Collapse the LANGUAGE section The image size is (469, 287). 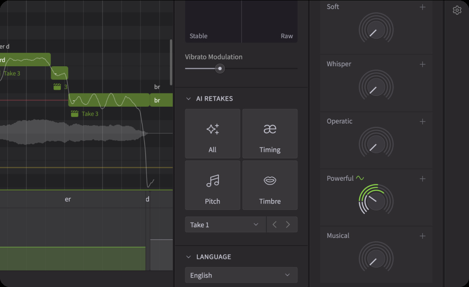click(188, 256)
